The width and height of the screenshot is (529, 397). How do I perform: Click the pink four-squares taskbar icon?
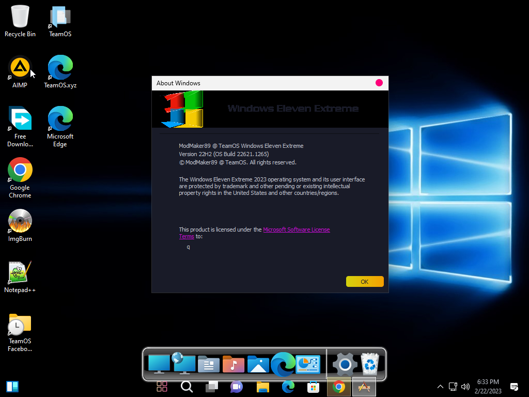[x=162, y=387]
